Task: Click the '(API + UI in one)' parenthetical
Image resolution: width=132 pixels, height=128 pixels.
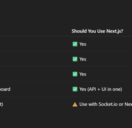Action: [x=105, y=89]
